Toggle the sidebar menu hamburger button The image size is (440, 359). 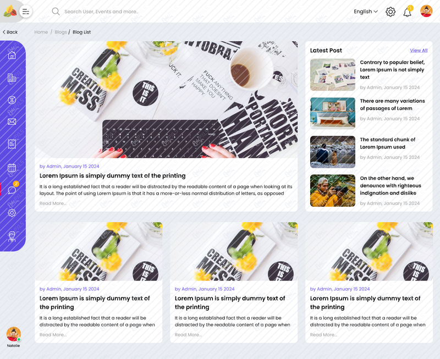tap(26, 12)
